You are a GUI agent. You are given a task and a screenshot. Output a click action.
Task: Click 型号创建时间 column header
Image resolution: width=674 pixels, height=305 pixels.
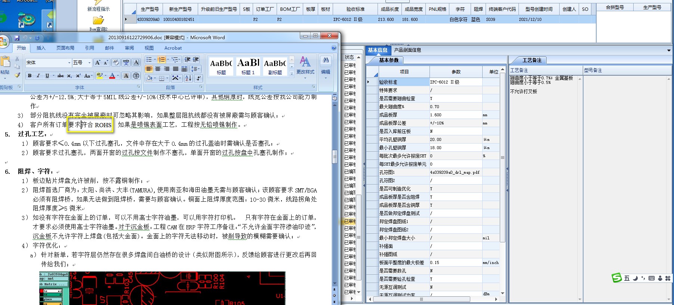pos(539,9)
